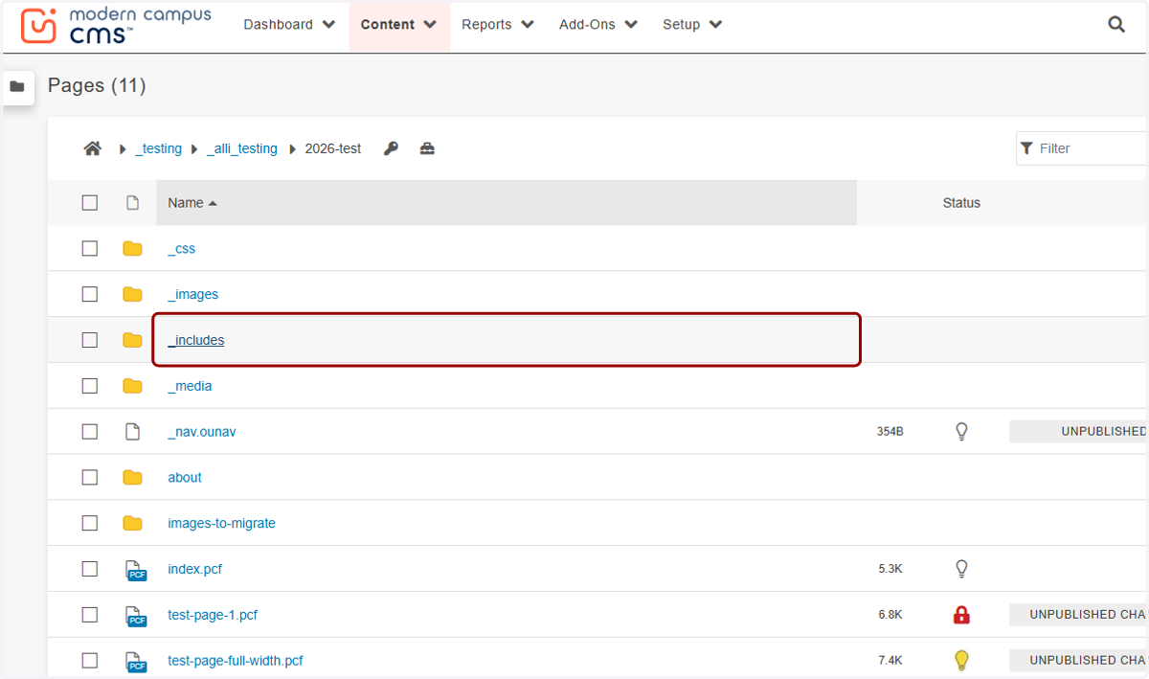Open the images-to-migrate folder link
The image size is (1149, 679).
coord(221,523)
